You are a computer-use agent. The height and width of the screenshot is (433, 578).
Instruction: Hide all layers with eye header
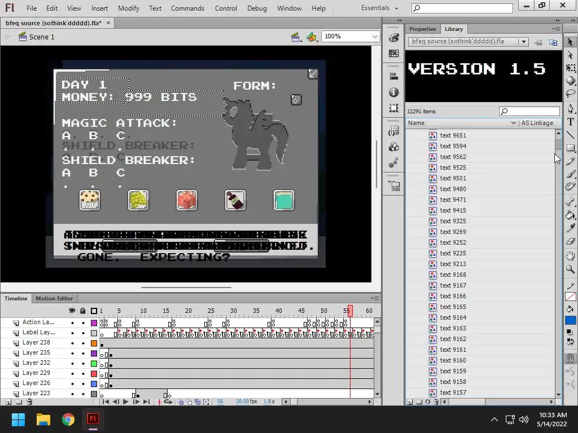coord(72,311)
